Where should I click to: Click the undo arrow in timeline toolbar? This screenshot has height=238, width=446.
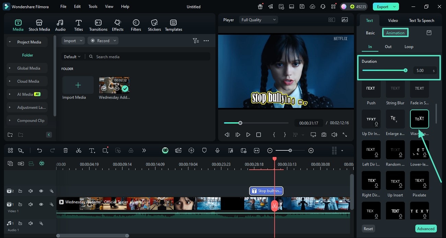pyautogui.click(x=39, y=150)
